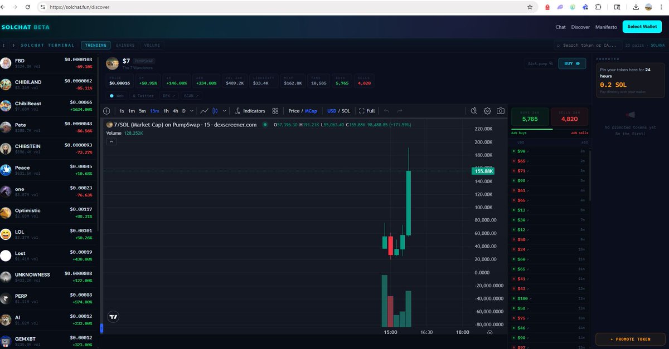This screenshot has width=669, height=349.
Task: Take a chart snapshot with camera icon
Action: pos(501,111)
